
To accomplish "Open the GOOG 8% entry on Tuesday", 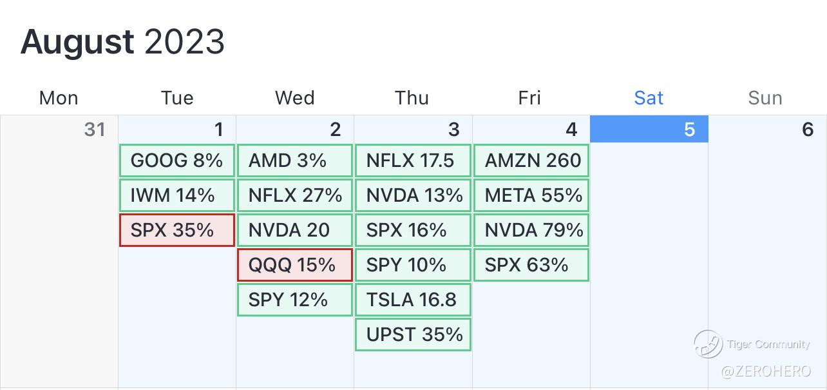I will coord(177,161).
